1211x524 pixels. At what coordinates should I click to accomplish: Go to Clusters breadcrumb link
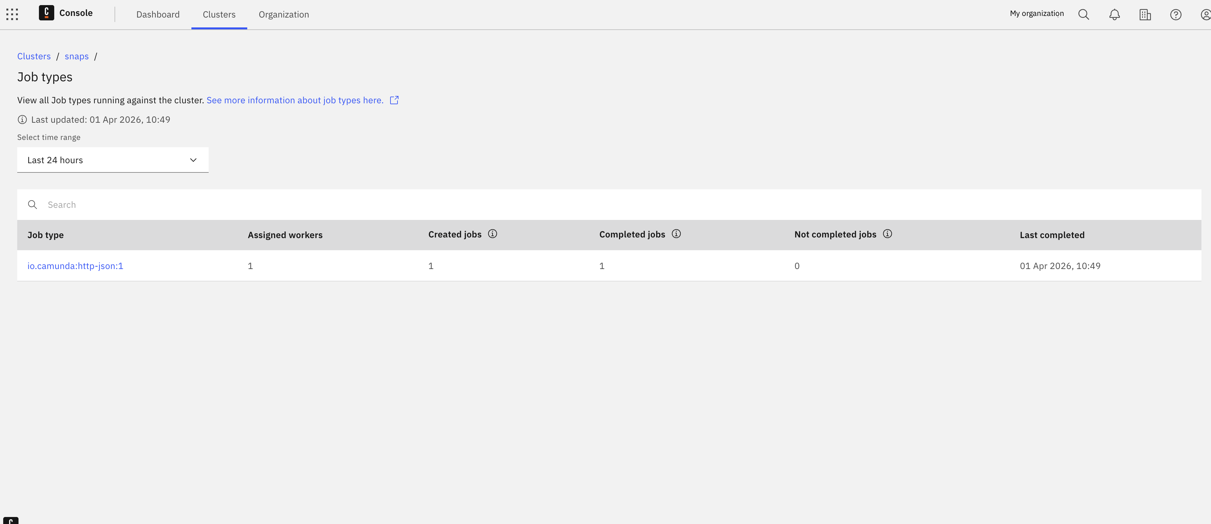[34, 56]
